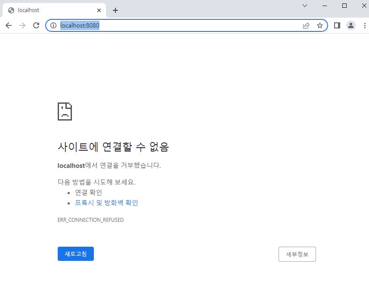Click the ERR_CONNECTION_REFUSED text

pos(90,220)
